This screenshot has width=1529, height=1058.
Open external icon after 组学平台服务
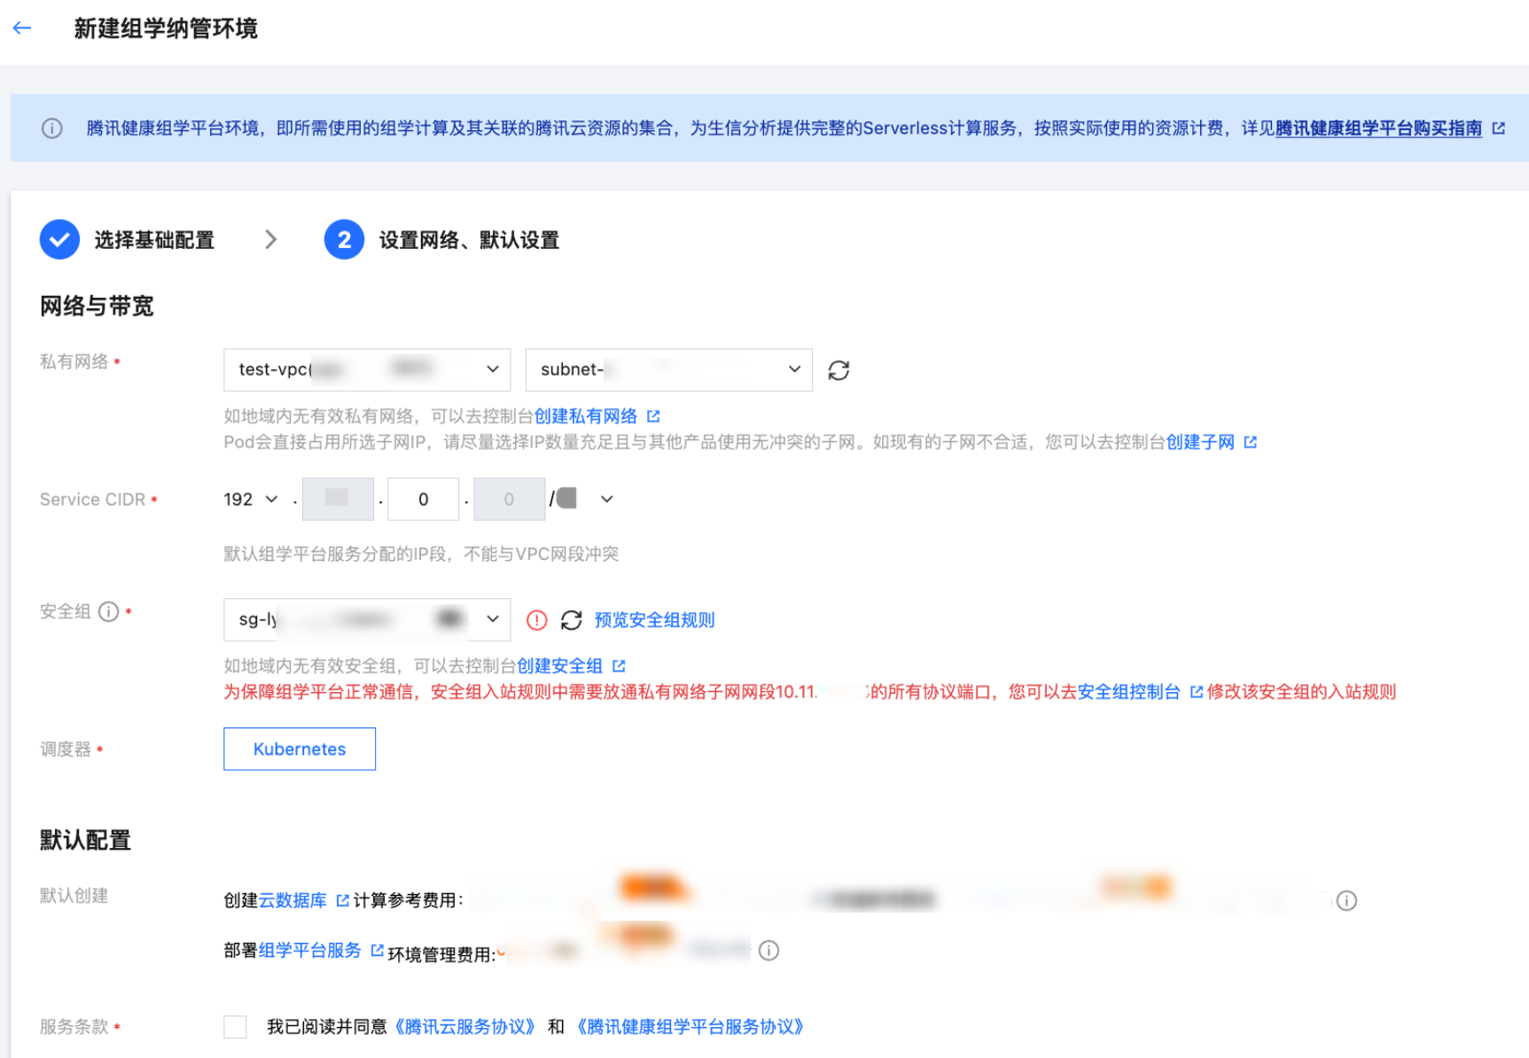pos(377,950)
